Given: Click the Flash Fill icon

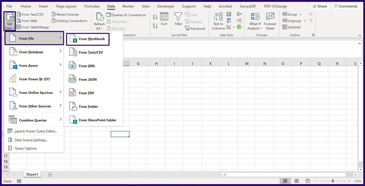Looking at the screenshot, I should tap(229, 14).
